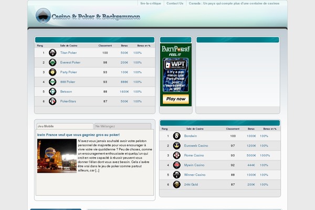Screen dimensions: 315x210
Task: Click Bondwin 1000€ bonus
Action: coord(251,136)
